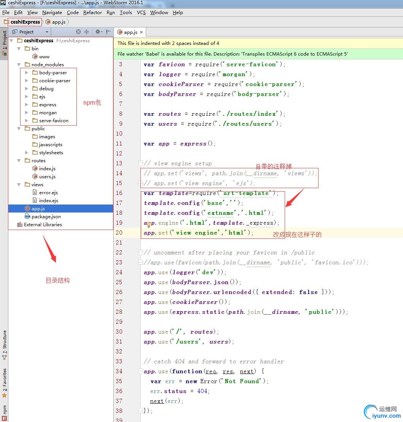Viewport: 403px width, 422px height.
Task: Open the Tools menu
Action: (x=126, y=13)
